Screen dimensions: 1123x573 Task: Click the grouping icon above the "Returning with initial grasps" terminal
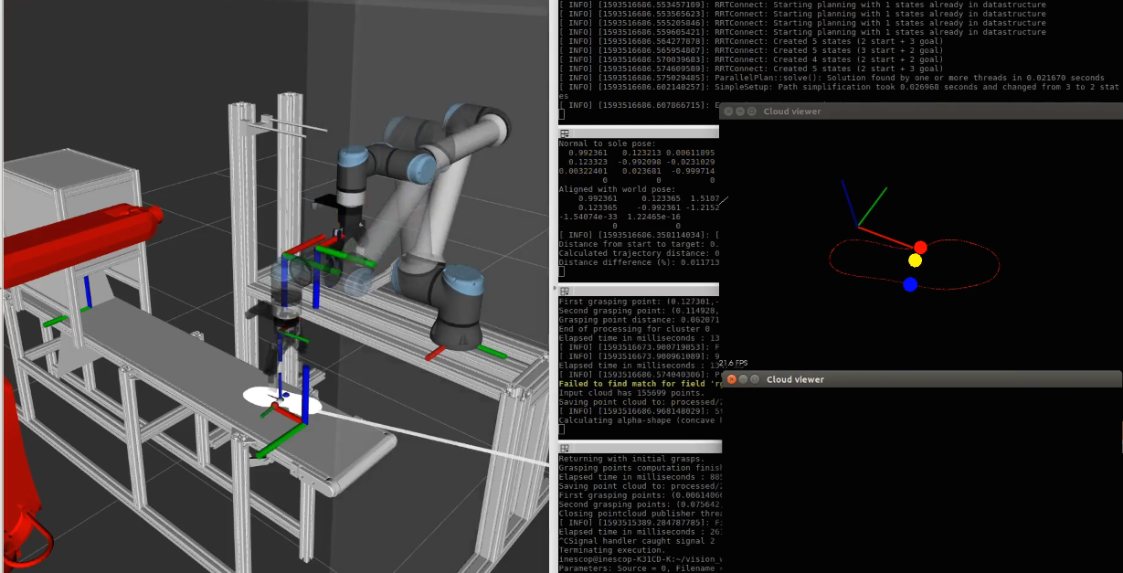point(564,446)
